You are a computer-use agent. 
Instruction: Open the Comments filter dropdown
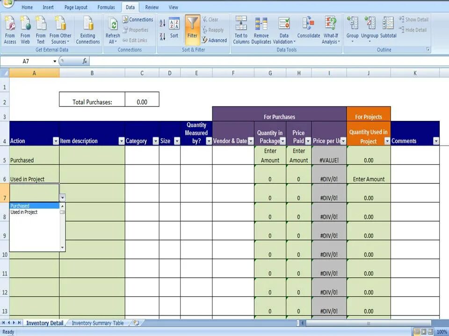(436, 141)
